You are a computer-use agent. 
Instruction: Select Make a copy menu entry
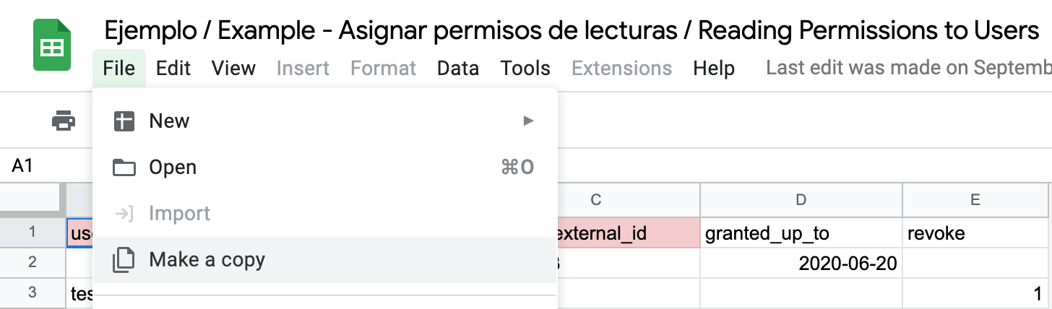pyautogui.click(x=325, y=260)
